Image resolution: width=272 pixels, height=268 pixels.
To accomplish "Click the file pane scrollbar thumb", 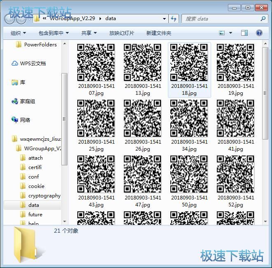I will point(265,93).
